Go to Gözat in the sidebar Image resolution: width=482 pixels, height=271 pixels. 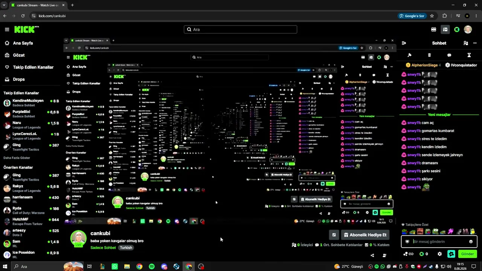[19, 55]
